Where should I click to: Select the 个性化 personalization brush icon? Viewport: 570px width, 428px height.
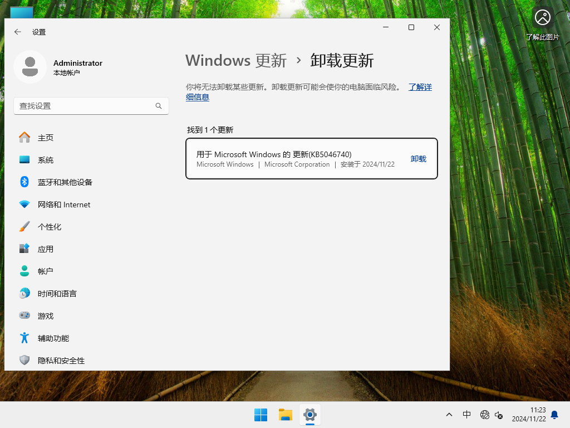tap(24, 227)
